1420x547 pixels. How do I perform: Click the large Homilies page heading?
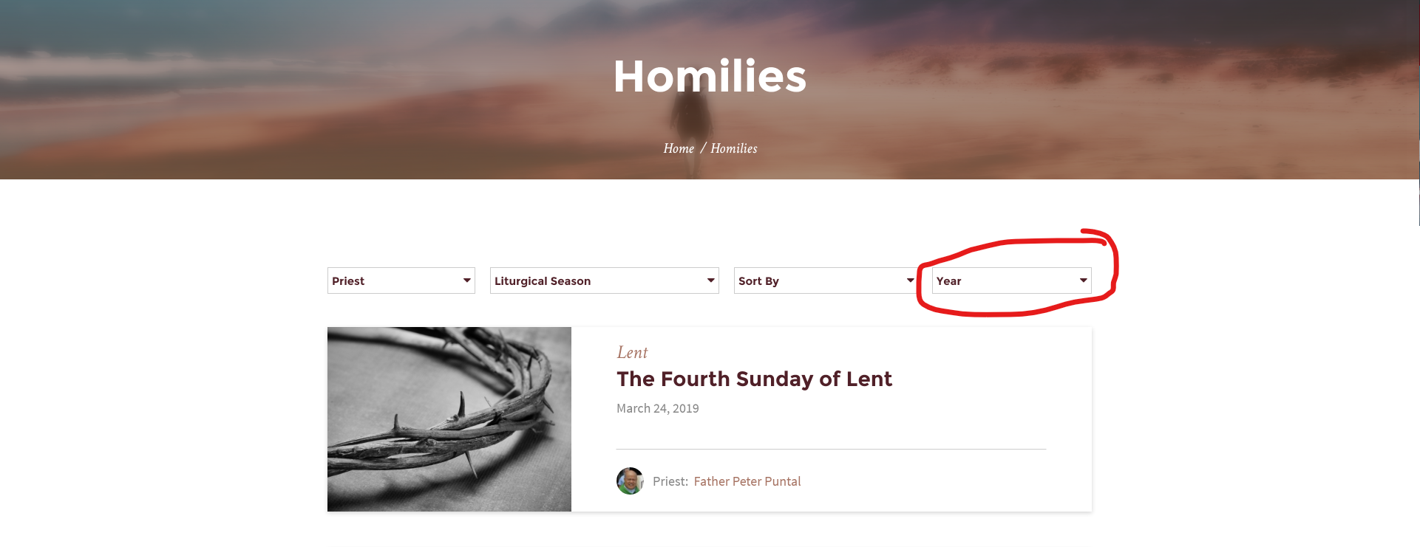tap(710, 76)
